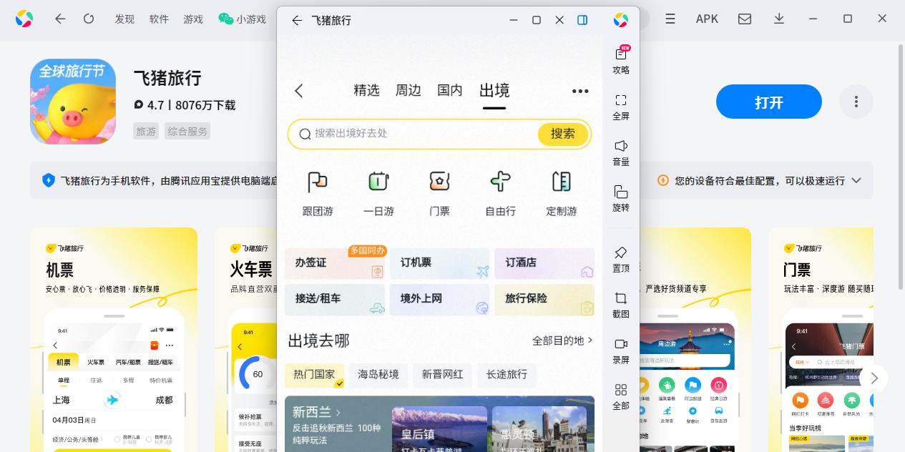
Task: Click the emulator logo atop the sidebar
Action: click(x=621, y=20)
